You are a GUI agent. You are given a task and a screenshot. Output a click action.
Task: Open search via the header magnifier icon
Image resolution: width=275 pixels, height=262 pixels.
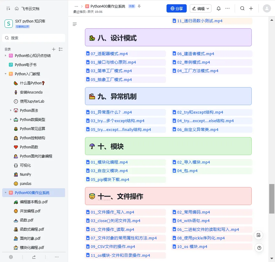click(242, 9)
